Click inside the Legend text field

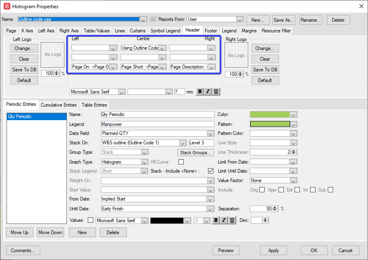click(x=158, y=124)
